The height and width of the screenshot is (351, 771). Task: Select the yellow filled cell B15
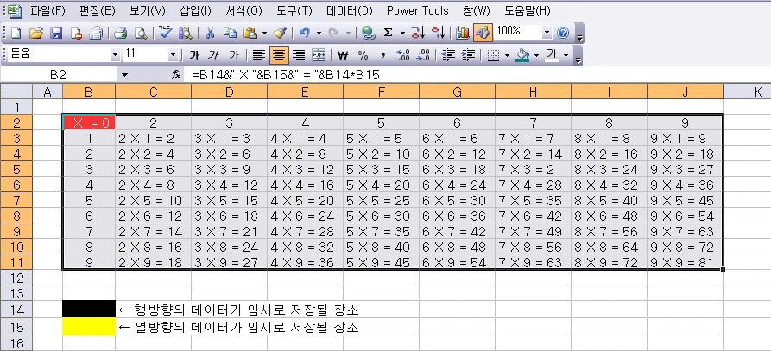(x=89, y=327)
